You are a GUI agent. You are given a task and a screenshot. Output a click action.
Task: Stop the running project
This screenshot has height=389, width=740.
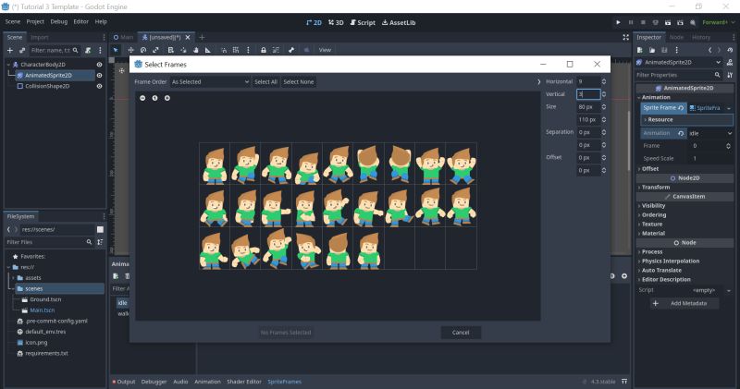tap(643, 22)
